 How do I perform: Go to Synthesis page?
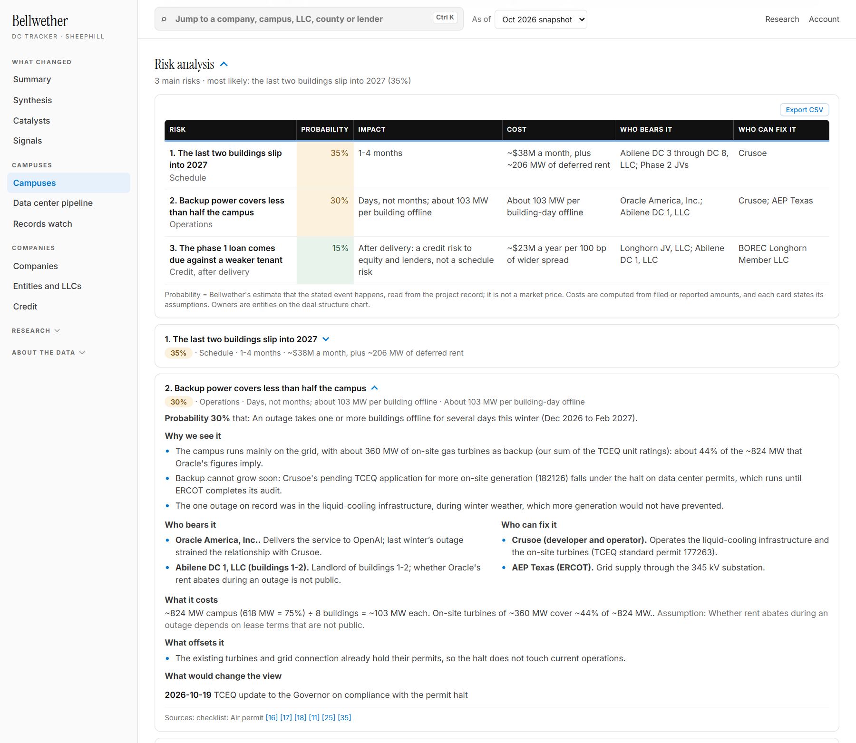click(x=32, y=100)
